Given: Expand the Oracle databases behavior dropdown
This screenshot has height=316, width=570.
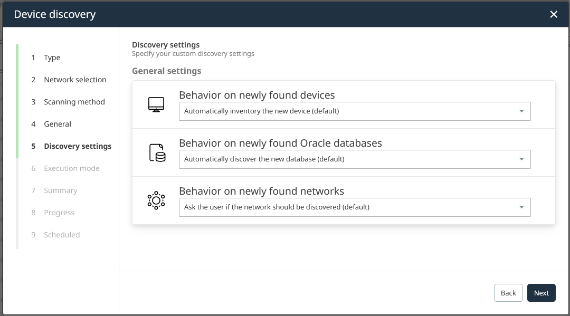Looking at the screenshot, I should (x=354, y=159).
